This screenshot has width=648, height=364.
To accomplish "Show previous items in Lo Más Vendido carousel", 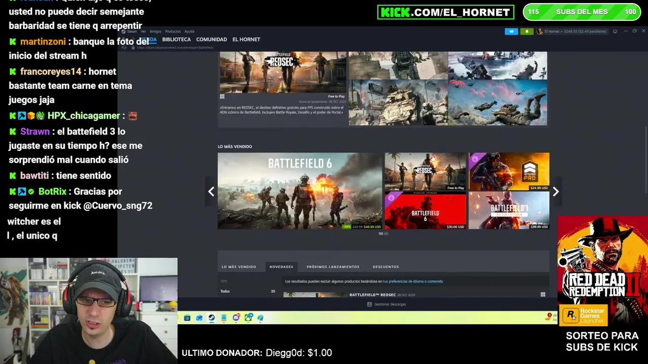I will (211, 192).
